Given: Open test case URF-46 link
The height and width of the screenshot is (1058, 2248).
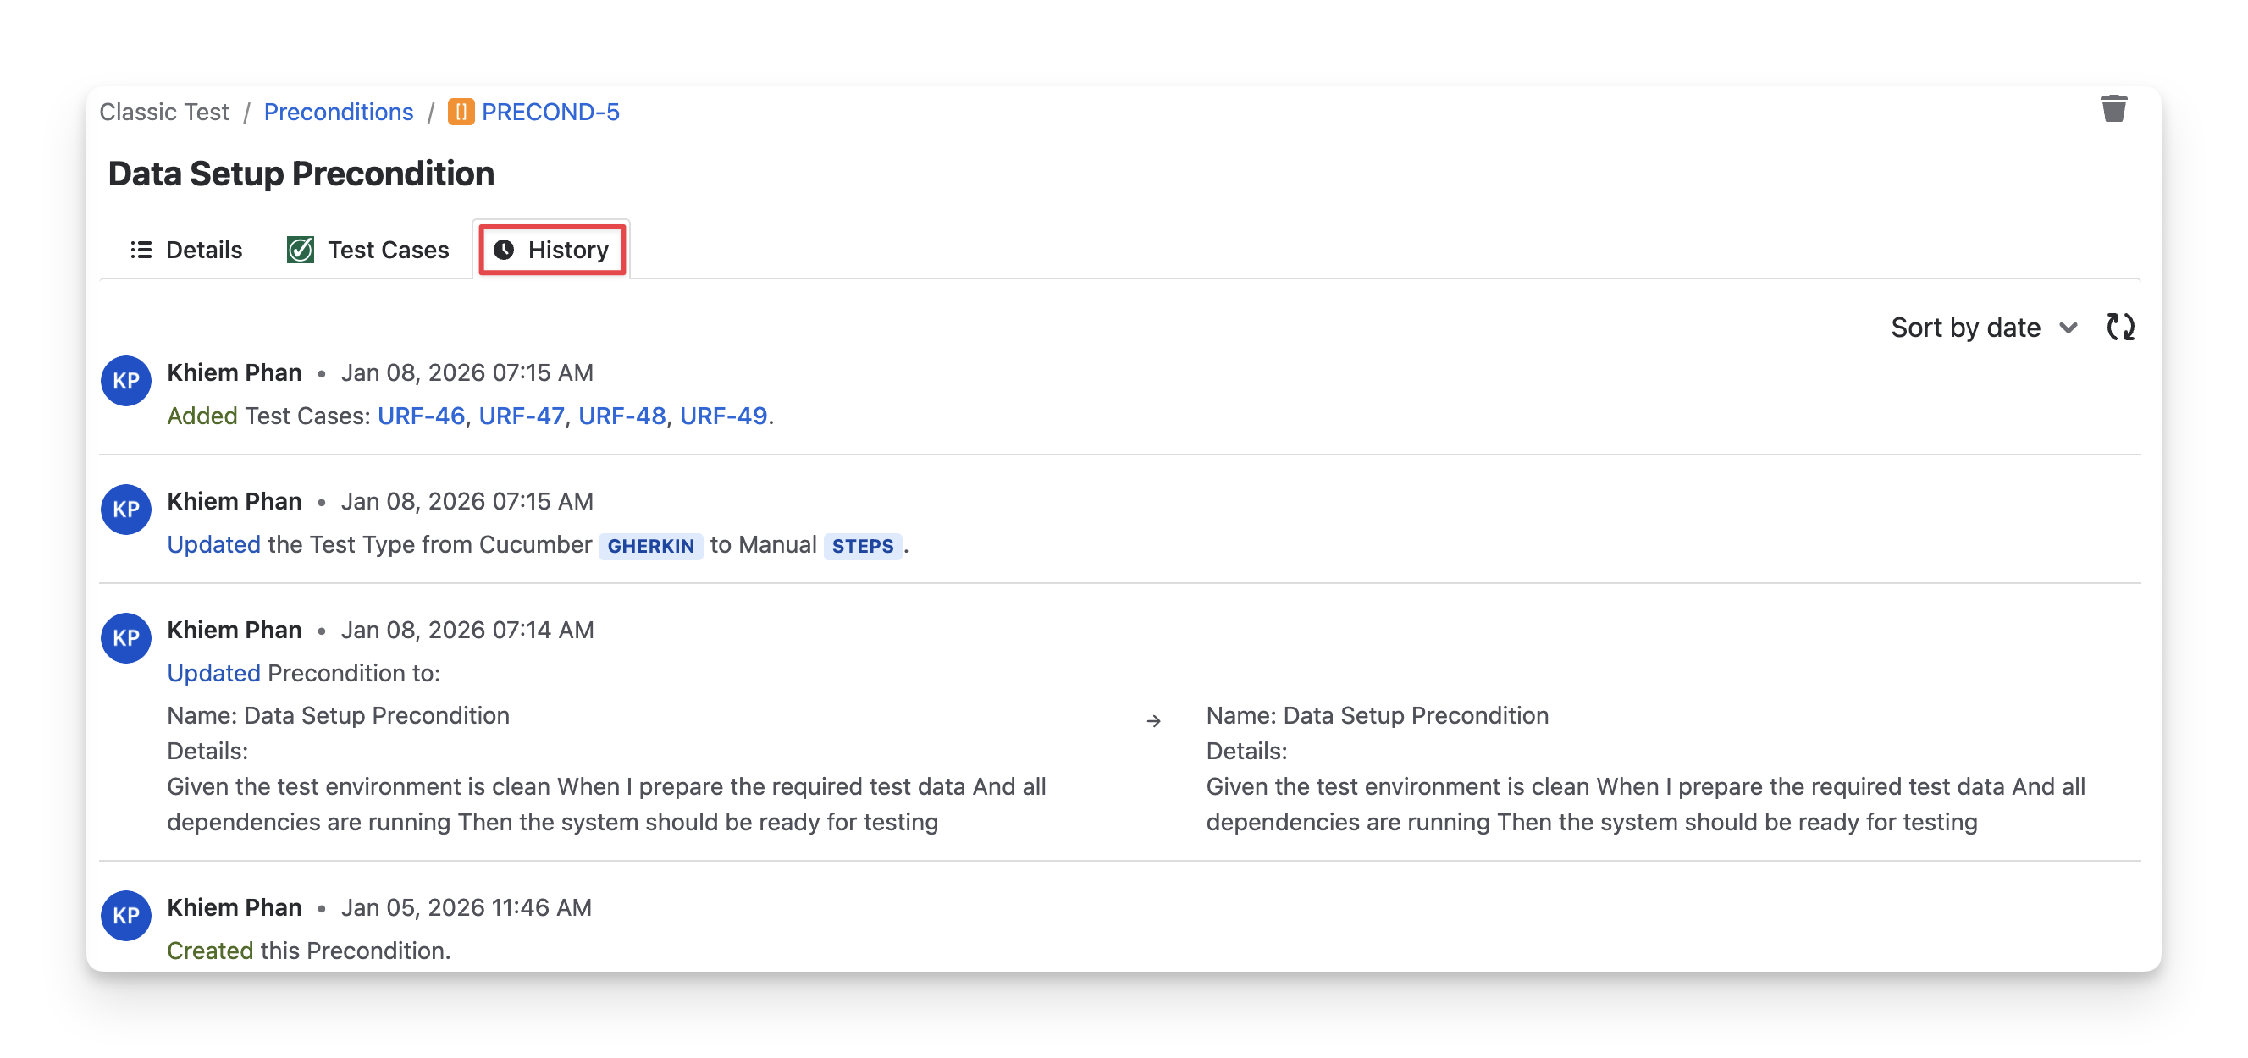Looking at the screenshot, I should click(421, 416).
